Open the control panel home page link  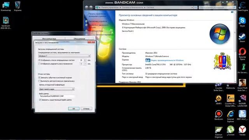click(97, 15)
